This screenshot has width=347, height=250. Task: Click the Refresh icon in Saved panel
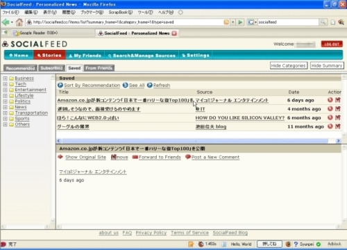pos(150,85)
